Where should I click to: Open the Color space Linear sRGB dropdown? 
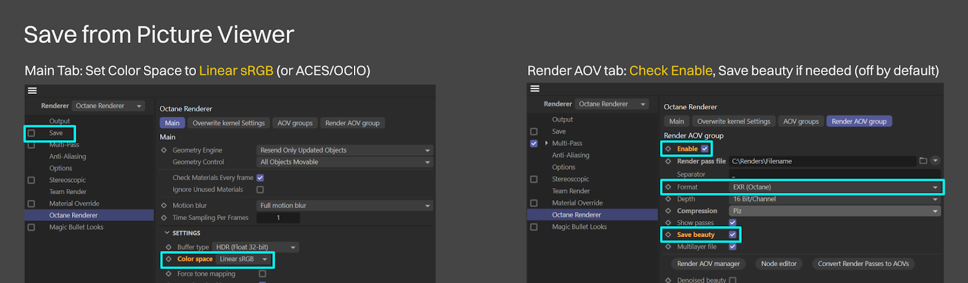[243, 259]
